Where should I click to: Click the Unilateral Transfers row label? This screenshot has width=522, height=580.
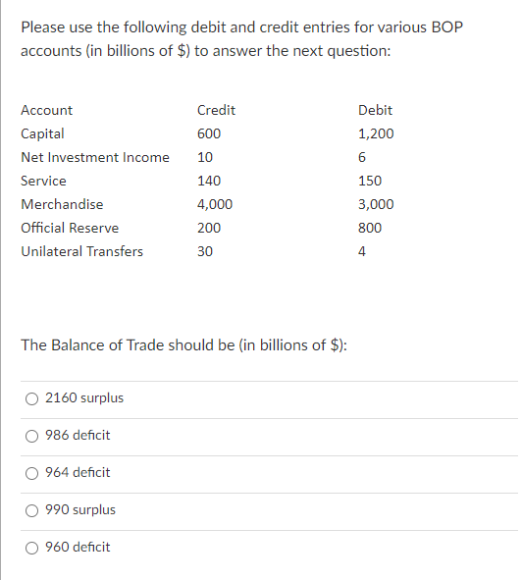(x=81, y=251)
